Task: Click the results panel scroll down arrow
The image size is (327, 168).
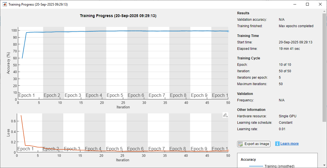Action: [x=324, y=165]
